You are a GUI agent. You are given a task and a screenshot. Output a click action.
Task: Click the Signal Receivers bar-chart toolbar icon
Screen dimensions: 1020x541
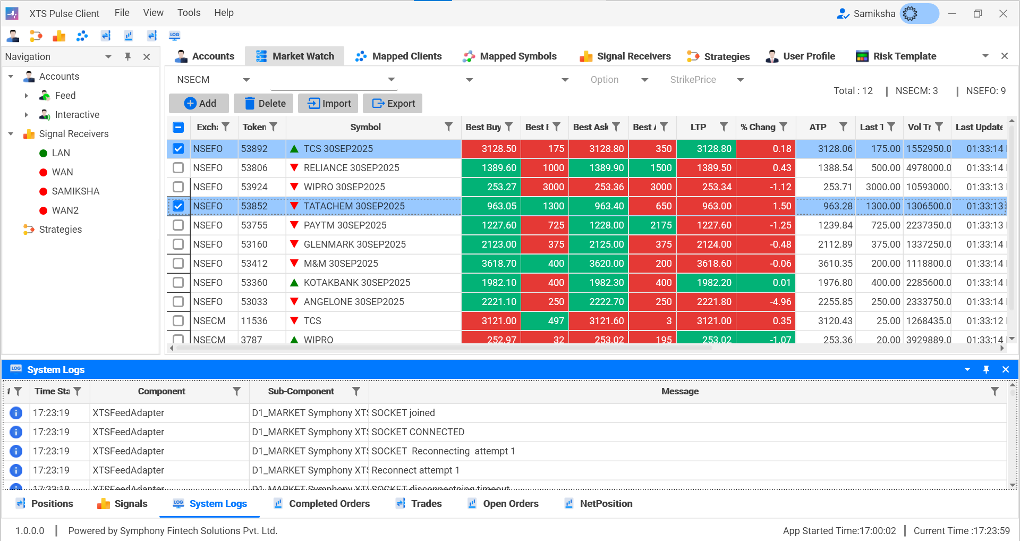pos(59,36)
